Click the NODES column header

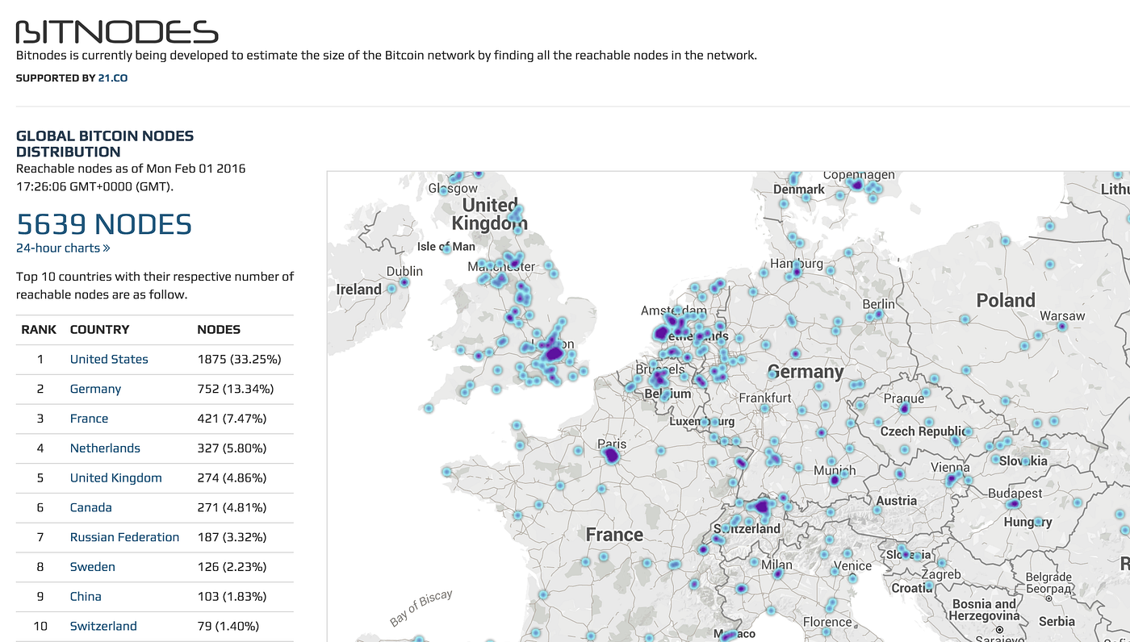coord(219,329)
